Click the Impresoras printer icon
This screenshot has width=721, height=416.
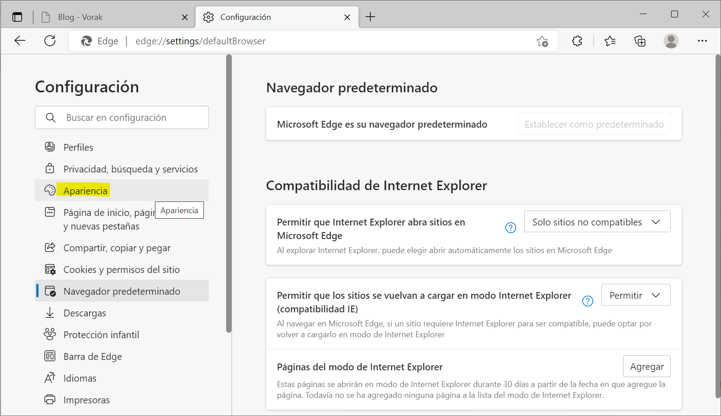[x=50, y=400]
